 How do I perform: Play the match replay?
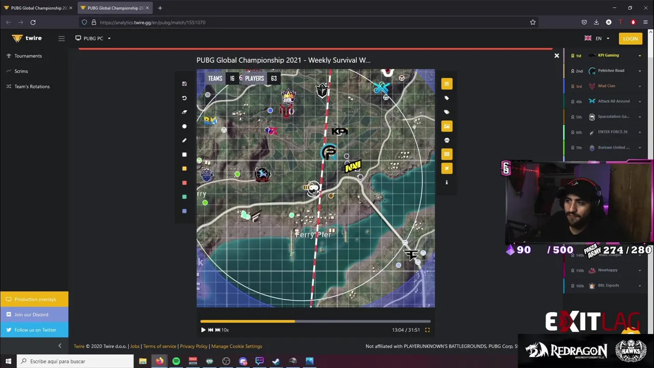tap(203, 330)
